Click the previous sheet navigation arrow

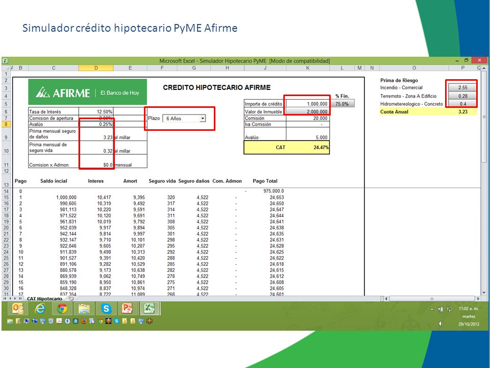tap(10, 298)
